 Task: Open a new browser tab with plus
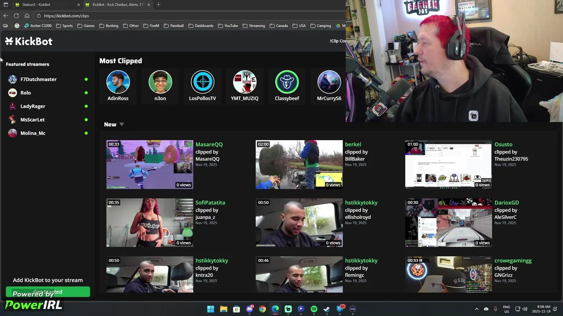tap(158, 5)
